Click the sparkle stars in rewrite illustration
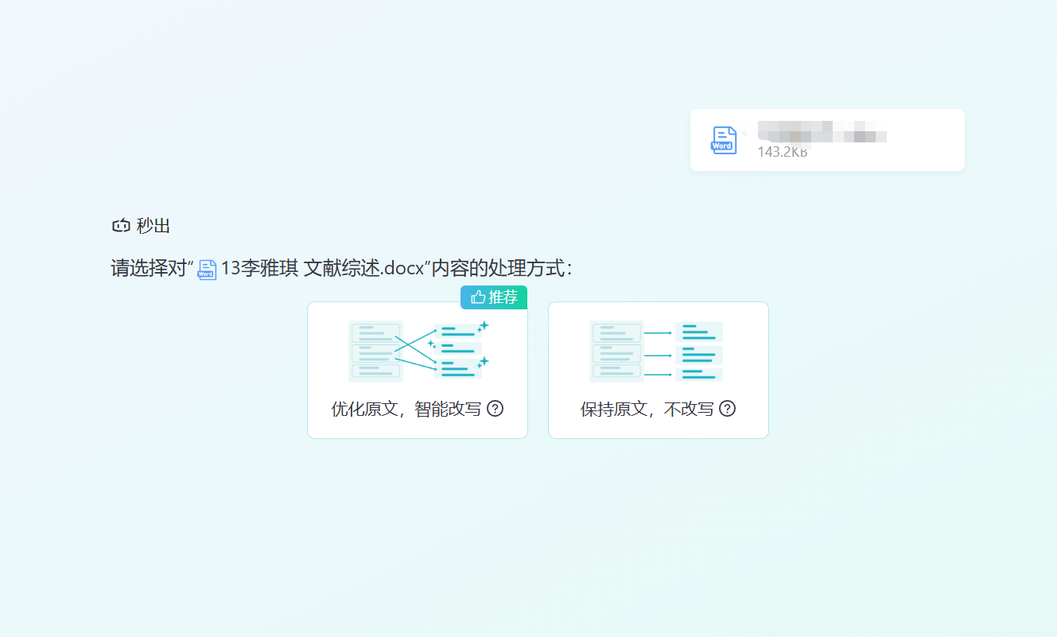The width and height of the screenshot is (1057, 637). [482, 326]
